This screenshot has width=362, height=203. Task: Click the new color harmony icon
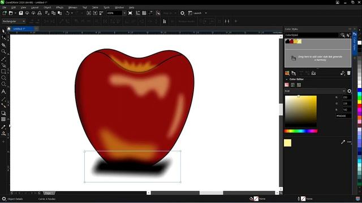click(x=294, y=73)
